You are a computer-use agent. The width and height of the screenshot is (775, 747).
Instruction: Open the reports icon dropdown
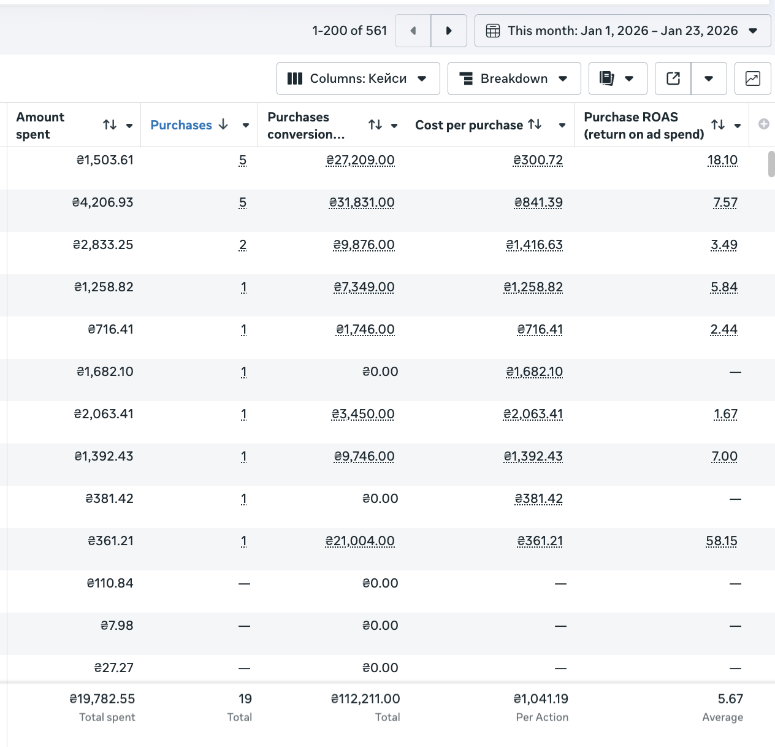click(x=617, y=79)
